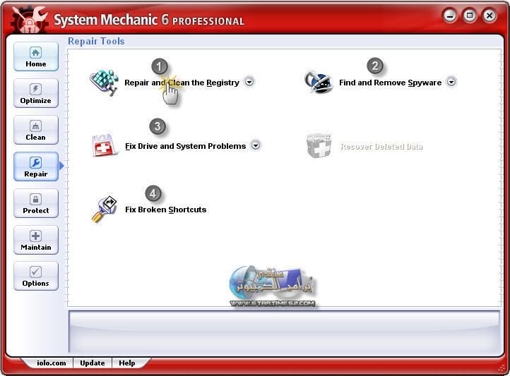Open the Options sidebar section
The height and width of the screenshot is (376, 510).
pos(36,276)
